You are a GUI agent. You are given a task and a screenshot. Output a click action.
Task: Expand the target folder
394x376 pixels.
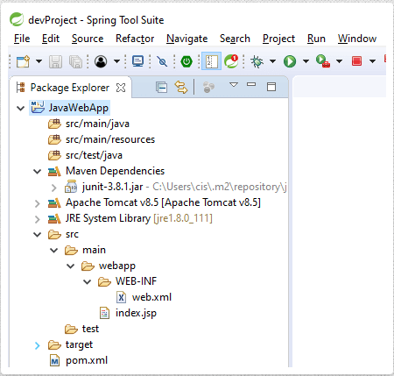pyautogui.click(x=38, y=345)
